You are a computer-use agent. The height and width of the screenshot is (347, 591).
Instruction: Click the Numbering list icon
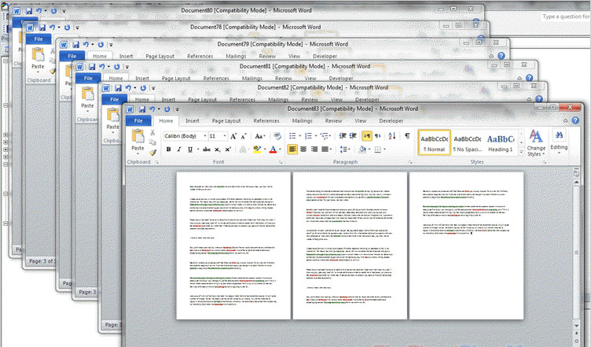(308, 136)
